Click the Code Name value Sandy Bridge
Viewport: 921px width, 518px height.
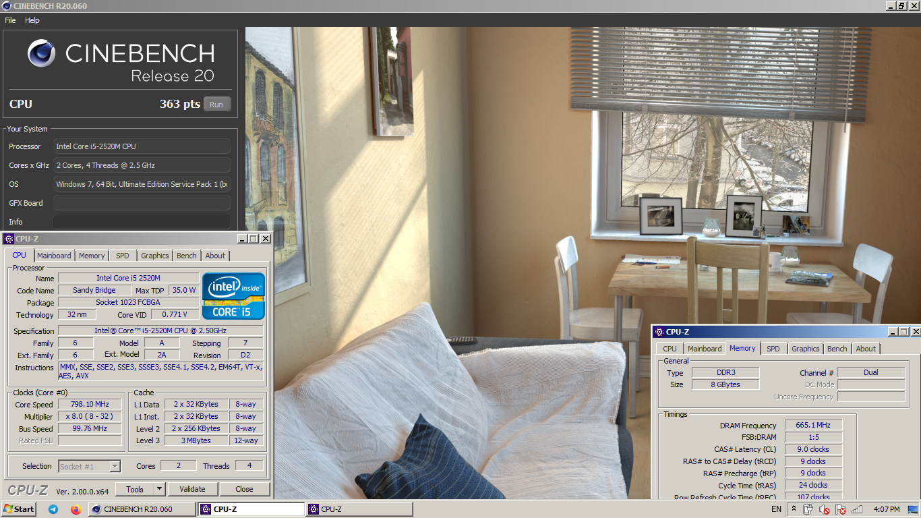click(x=94, y=290)
